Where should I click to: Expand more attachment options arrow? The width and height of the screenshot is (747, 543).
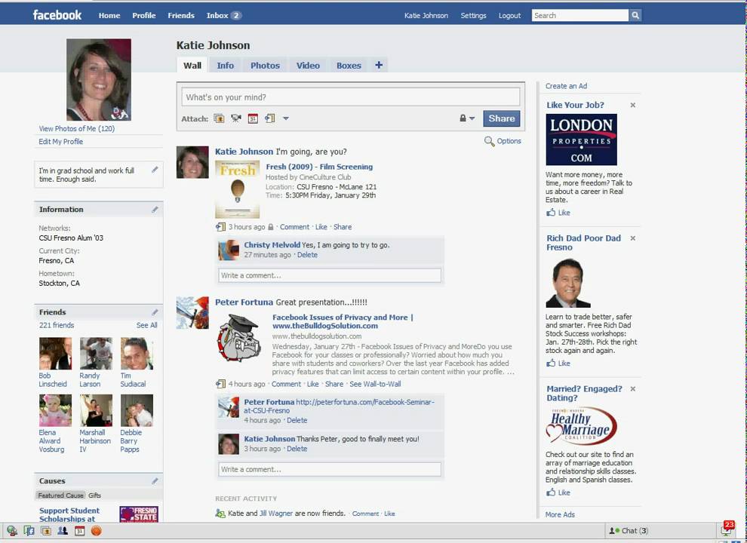click(286, 118)
